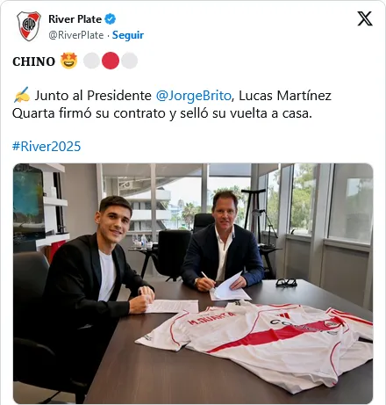Click the writing hand emoji
Image resolution: width=386 pixels, height=405 pixels.
click(x=22, y=95)
